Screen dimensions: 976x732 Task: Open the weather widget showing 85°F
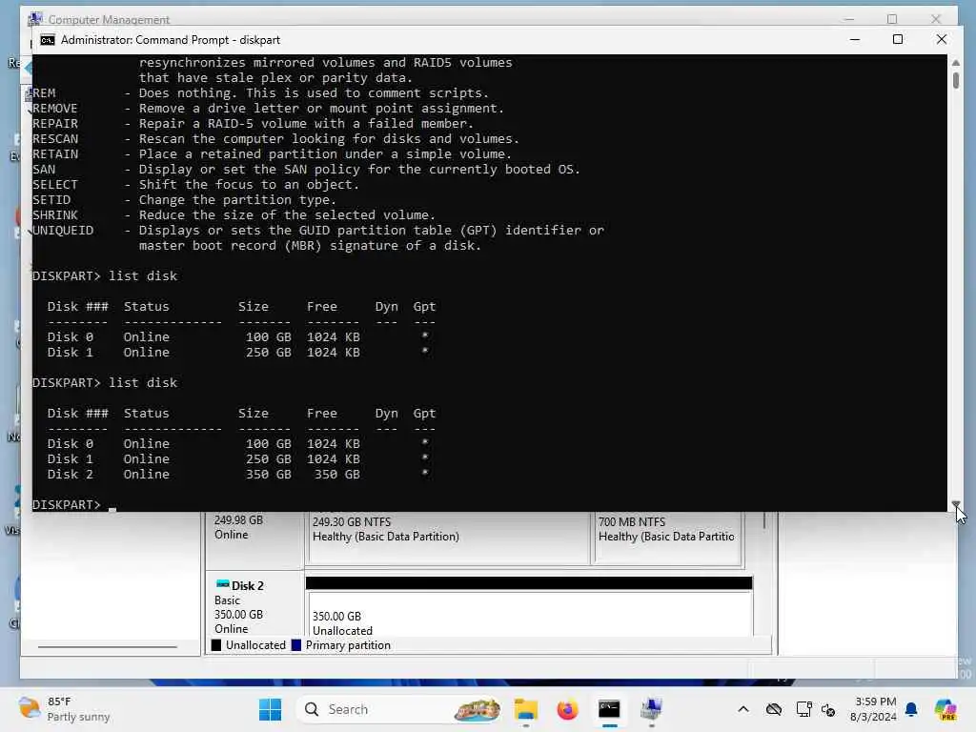[x=64, y=709]
